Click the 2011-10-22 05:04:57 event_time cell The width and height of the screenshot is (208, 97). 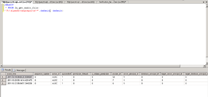pyautogui.click(x=20, y=83)
